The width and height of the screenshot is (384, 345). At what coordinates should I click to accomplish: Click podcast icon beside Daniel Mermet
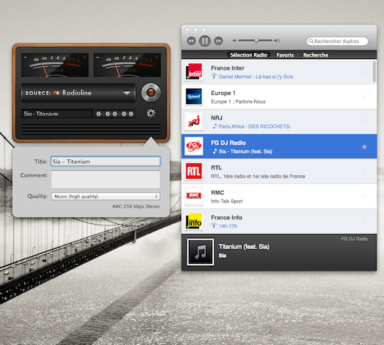coord(214,76)
